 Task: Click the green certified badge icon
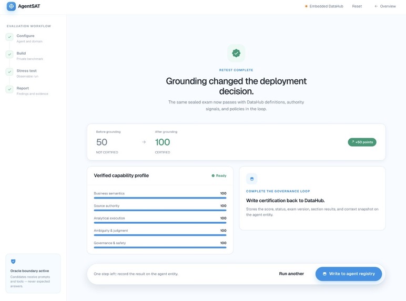click(236, 53)
